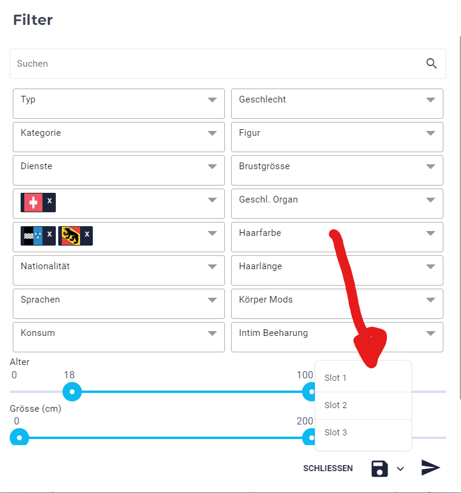Toggle the chevron beside the save icon
Image resolution: width=461 pixels, height=493 pixels.
(400, 469)
